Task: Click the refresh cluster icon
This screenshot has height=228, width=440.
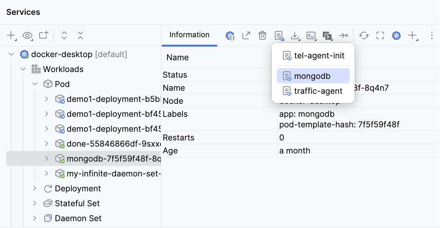Action: tap(364, 35)
